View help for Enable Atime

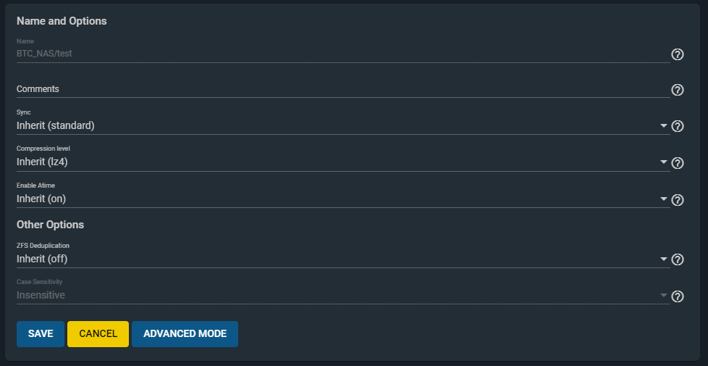tap(678, 200)
